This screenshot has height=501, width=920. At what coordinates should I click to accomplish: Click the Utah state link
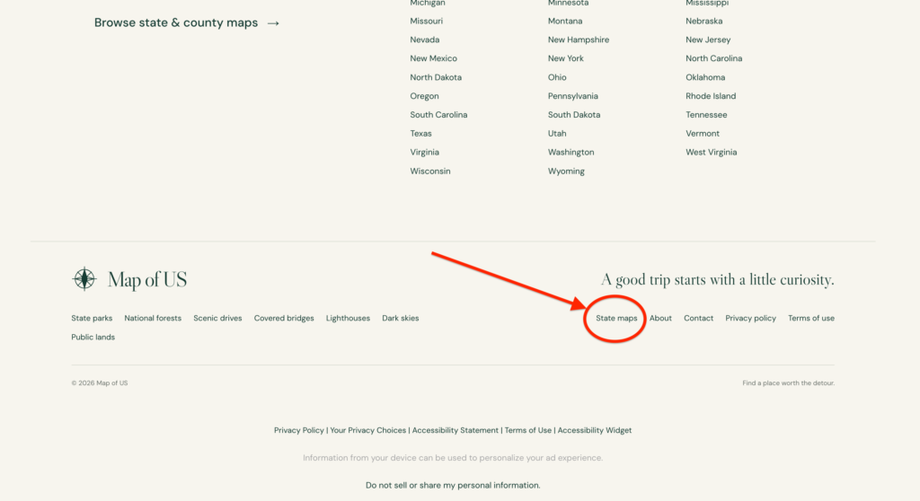coord(557,134)
